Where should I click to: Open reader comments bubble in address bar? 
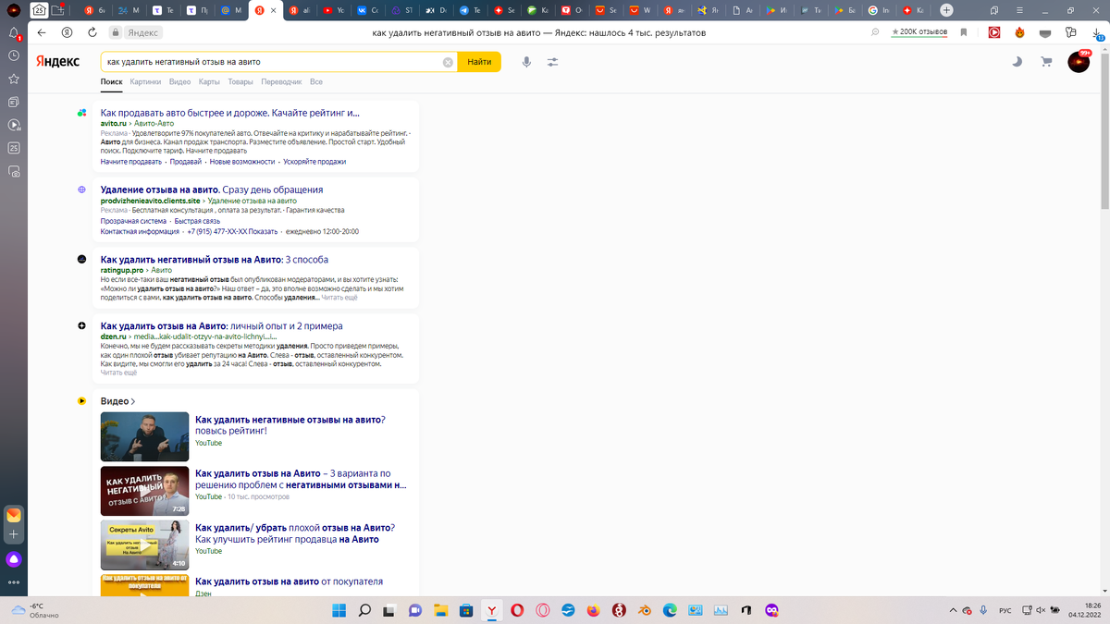[875, 32]
